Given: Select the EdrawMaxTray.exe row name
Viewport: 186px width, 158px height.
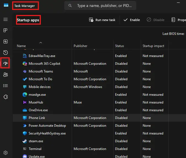Looking at the screenshot, I should click(42, 56).
